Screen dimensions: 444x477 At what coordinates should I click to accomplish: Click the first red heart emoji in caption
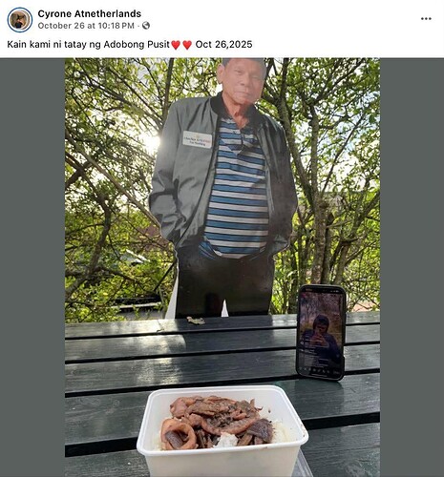click(x=176, y=45)
